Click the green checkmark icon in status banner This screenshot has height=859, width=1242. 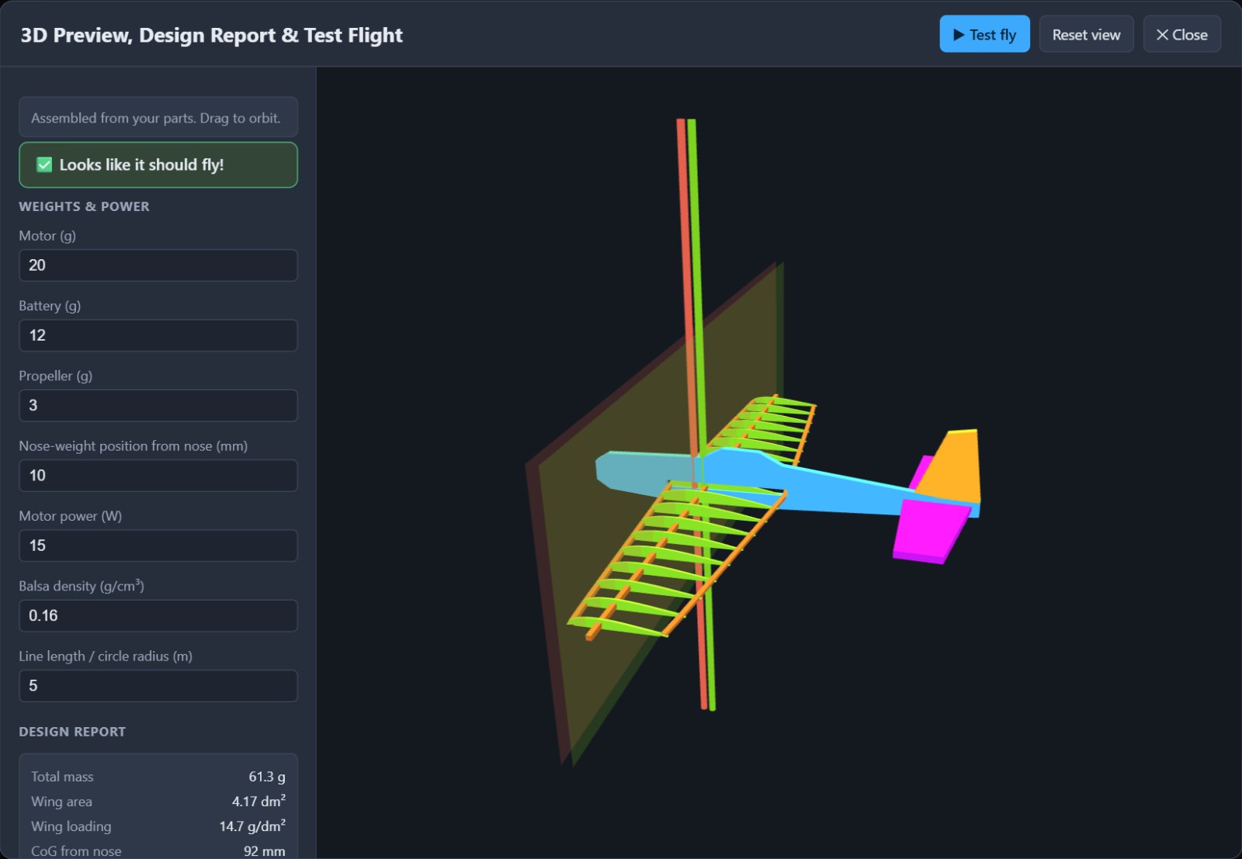tap(44, 165)
